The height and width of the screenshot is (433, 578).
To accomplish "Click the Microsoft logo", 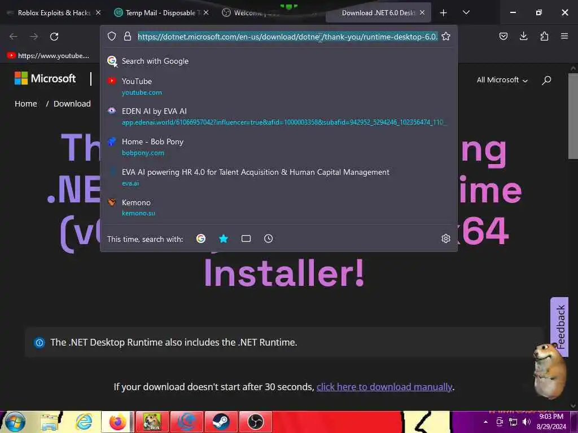I will click(45, 78).
